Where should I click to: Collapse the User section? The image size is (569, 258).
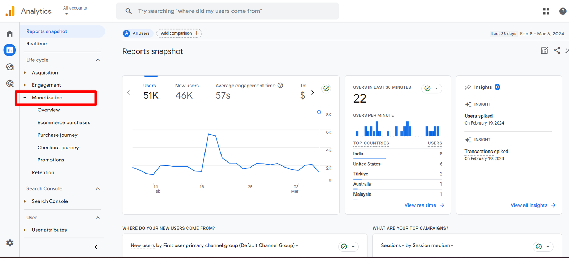click(x=98, y=218)
